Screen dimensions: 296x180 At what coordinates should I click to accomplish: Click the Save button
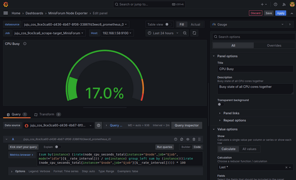pyautogui.click(x=269, y=13)
